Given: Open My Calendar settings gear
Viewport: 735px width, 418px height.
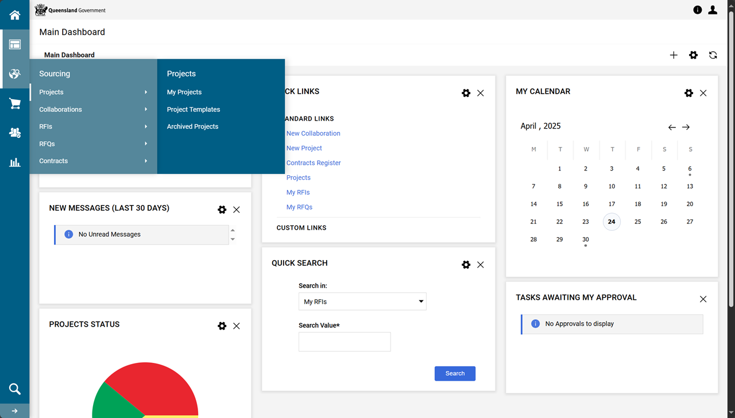Looking at the screenshot, I should pos(688,93).
